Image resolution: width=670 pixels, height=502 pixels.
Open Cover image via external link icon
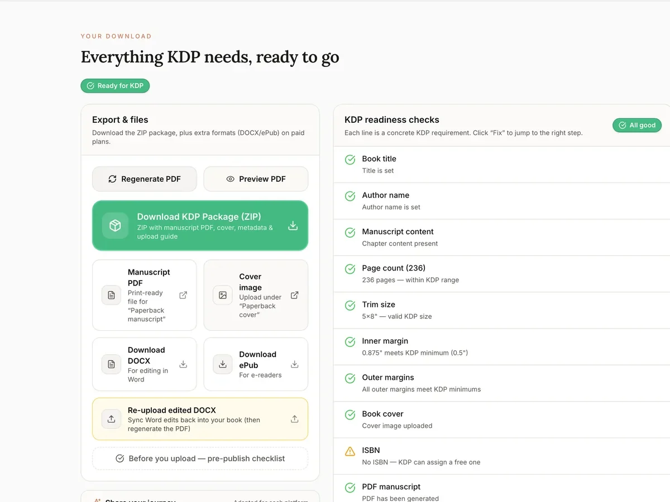point(295,295)
